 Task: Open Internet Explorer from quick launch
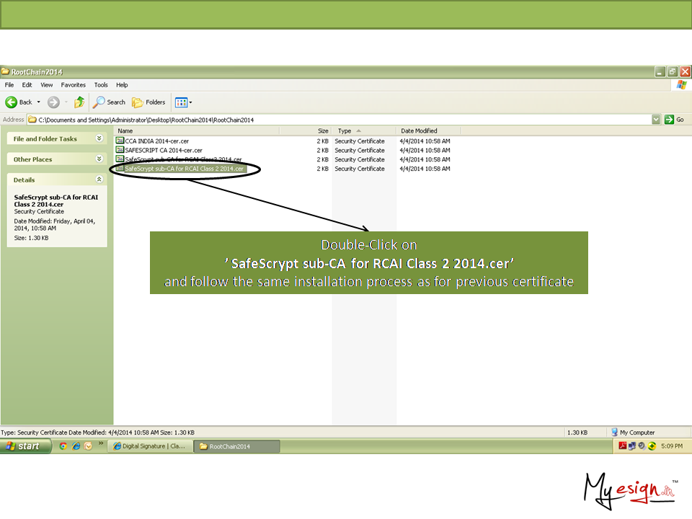point(76,446)
